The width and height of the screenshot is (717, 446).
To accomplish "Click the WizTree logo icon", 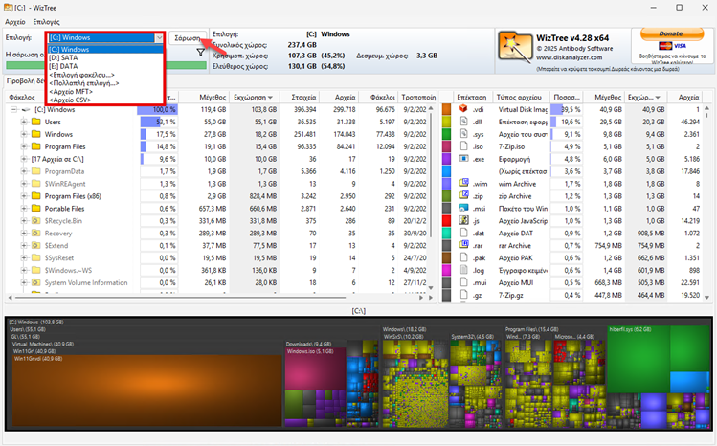I will coord(514,46).
